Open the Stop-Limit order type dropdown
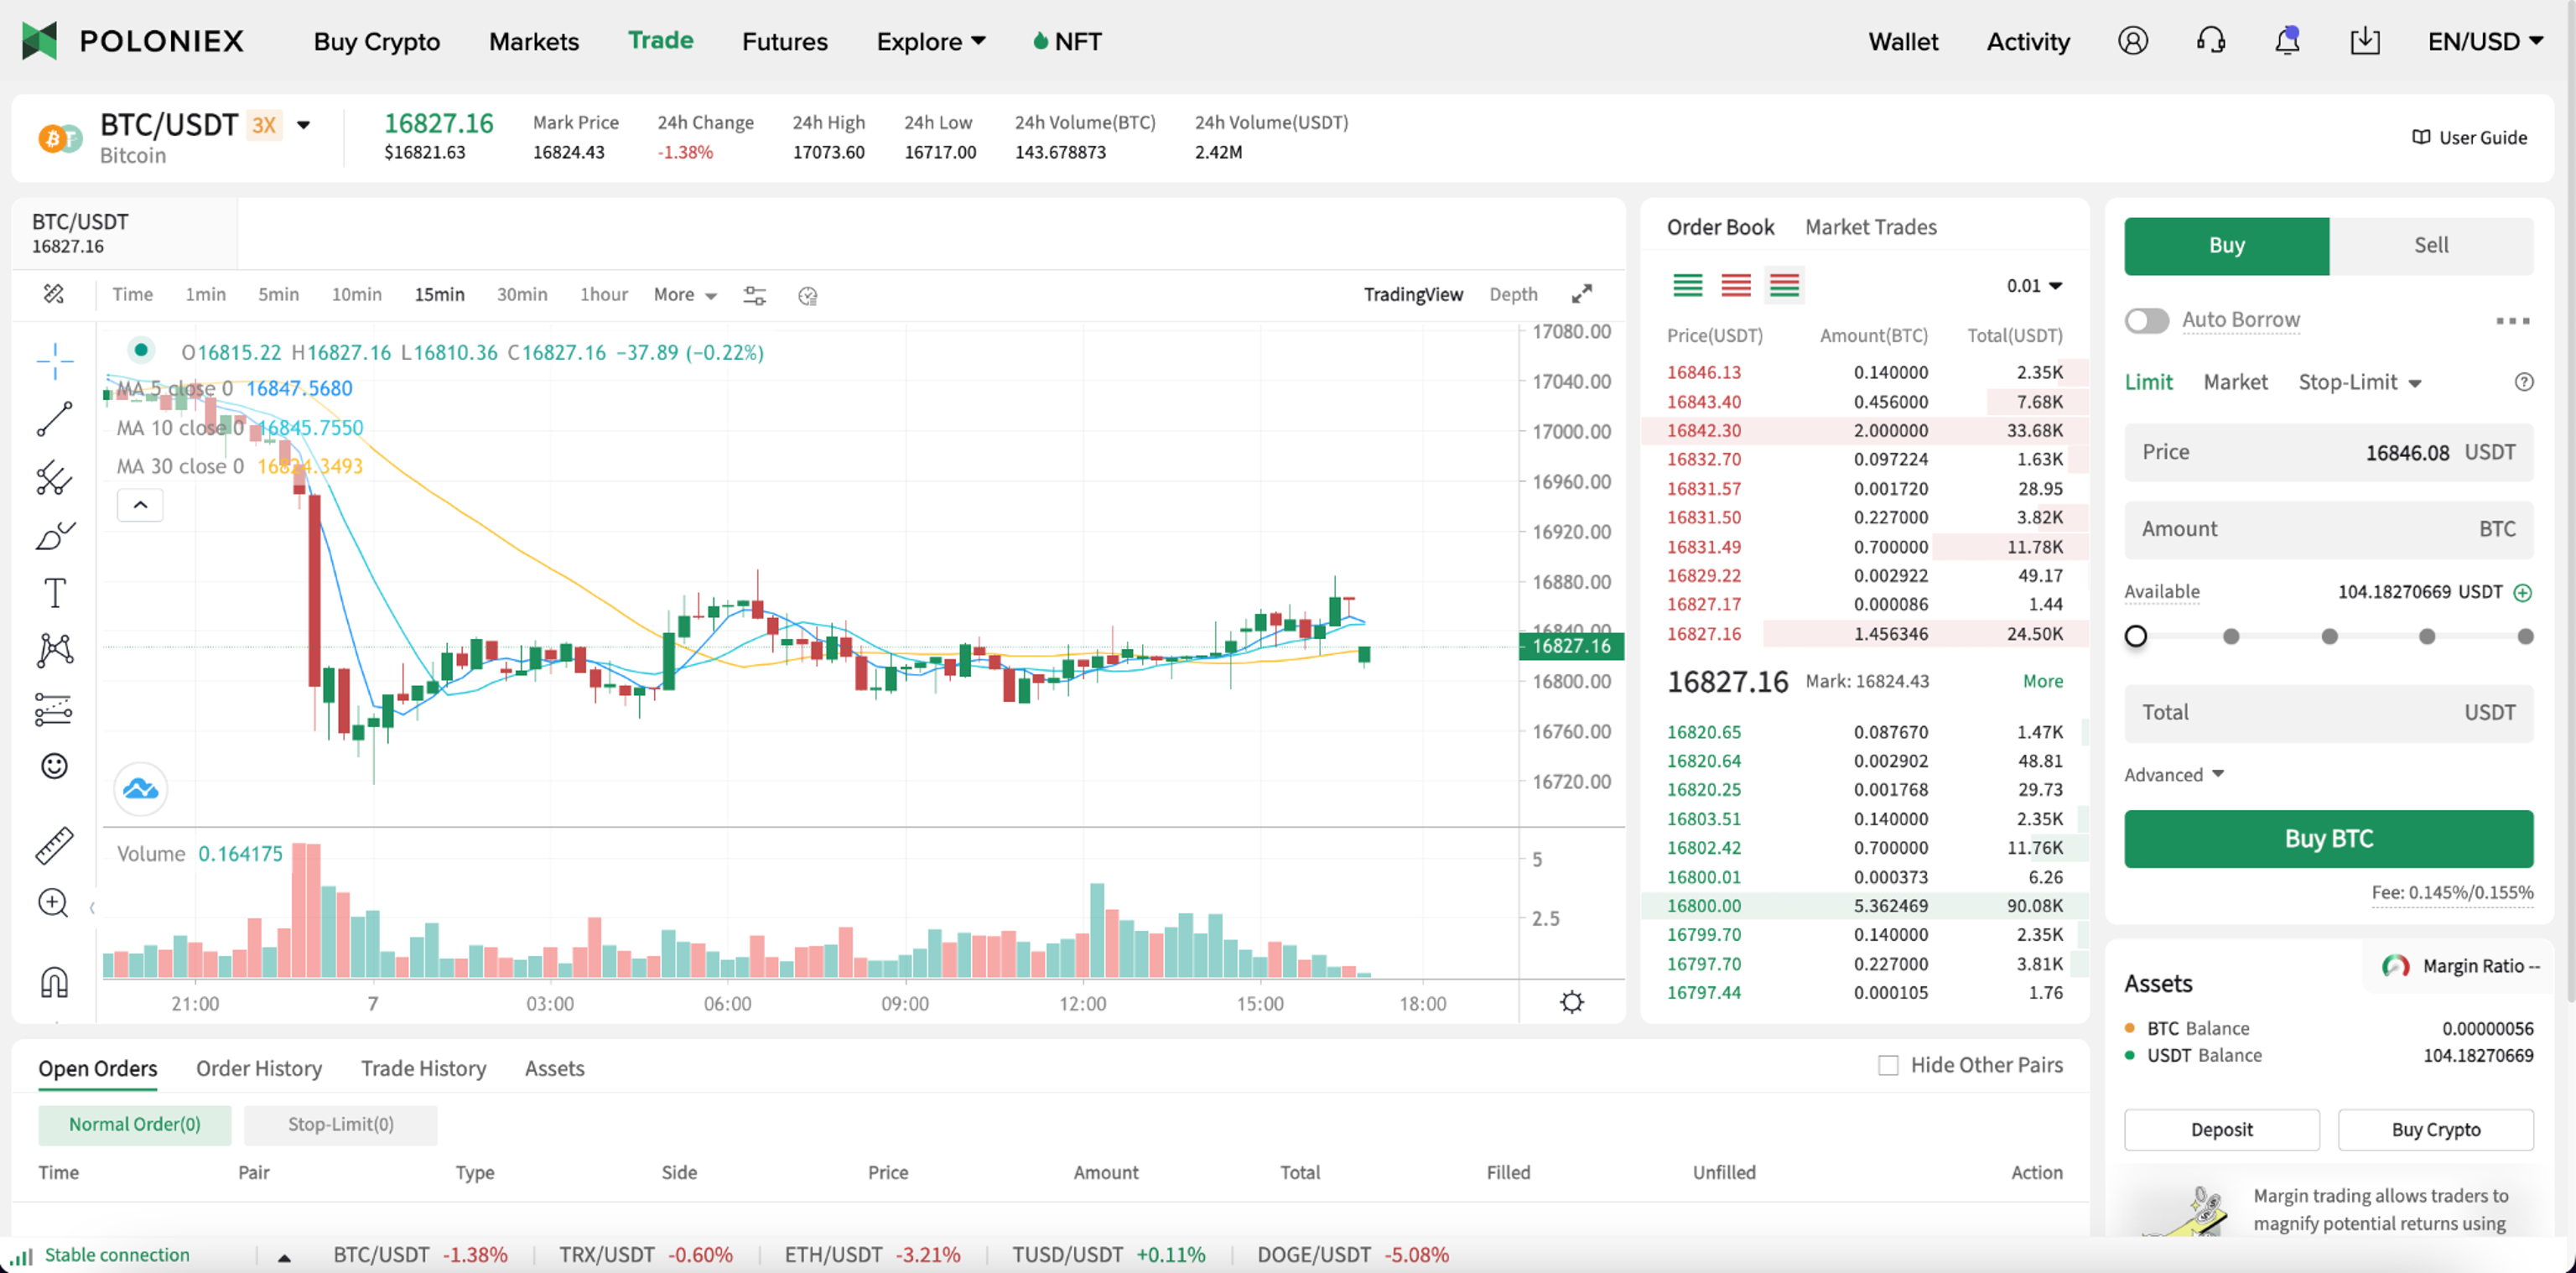This screenshot has width=2576, height=1273. click(2360, 382)
